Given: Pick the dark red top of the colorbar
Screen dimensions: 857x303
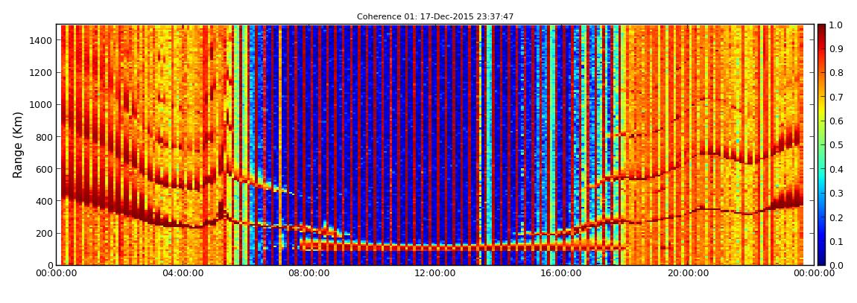Looking at the screenshot, I should (x=821, y=28).
